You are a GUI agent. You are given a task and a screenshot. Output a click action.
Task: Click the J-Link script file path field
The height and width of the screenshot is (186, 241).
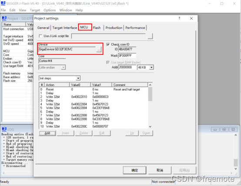(x=108, y=36)
